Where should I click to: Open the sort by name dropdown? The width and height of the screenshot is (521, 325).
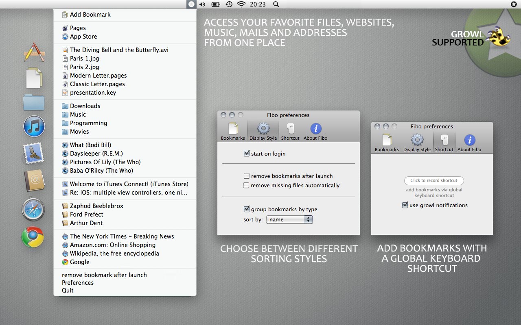pyautogui.click(x=289, y=219)
